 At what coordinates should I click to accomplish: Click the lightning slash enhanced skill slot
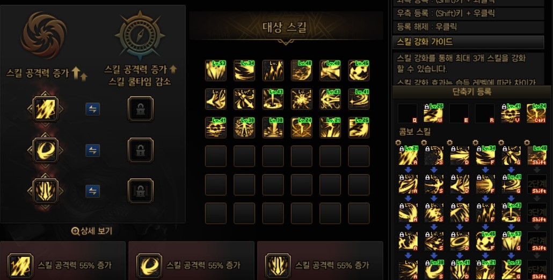point(45,109)
